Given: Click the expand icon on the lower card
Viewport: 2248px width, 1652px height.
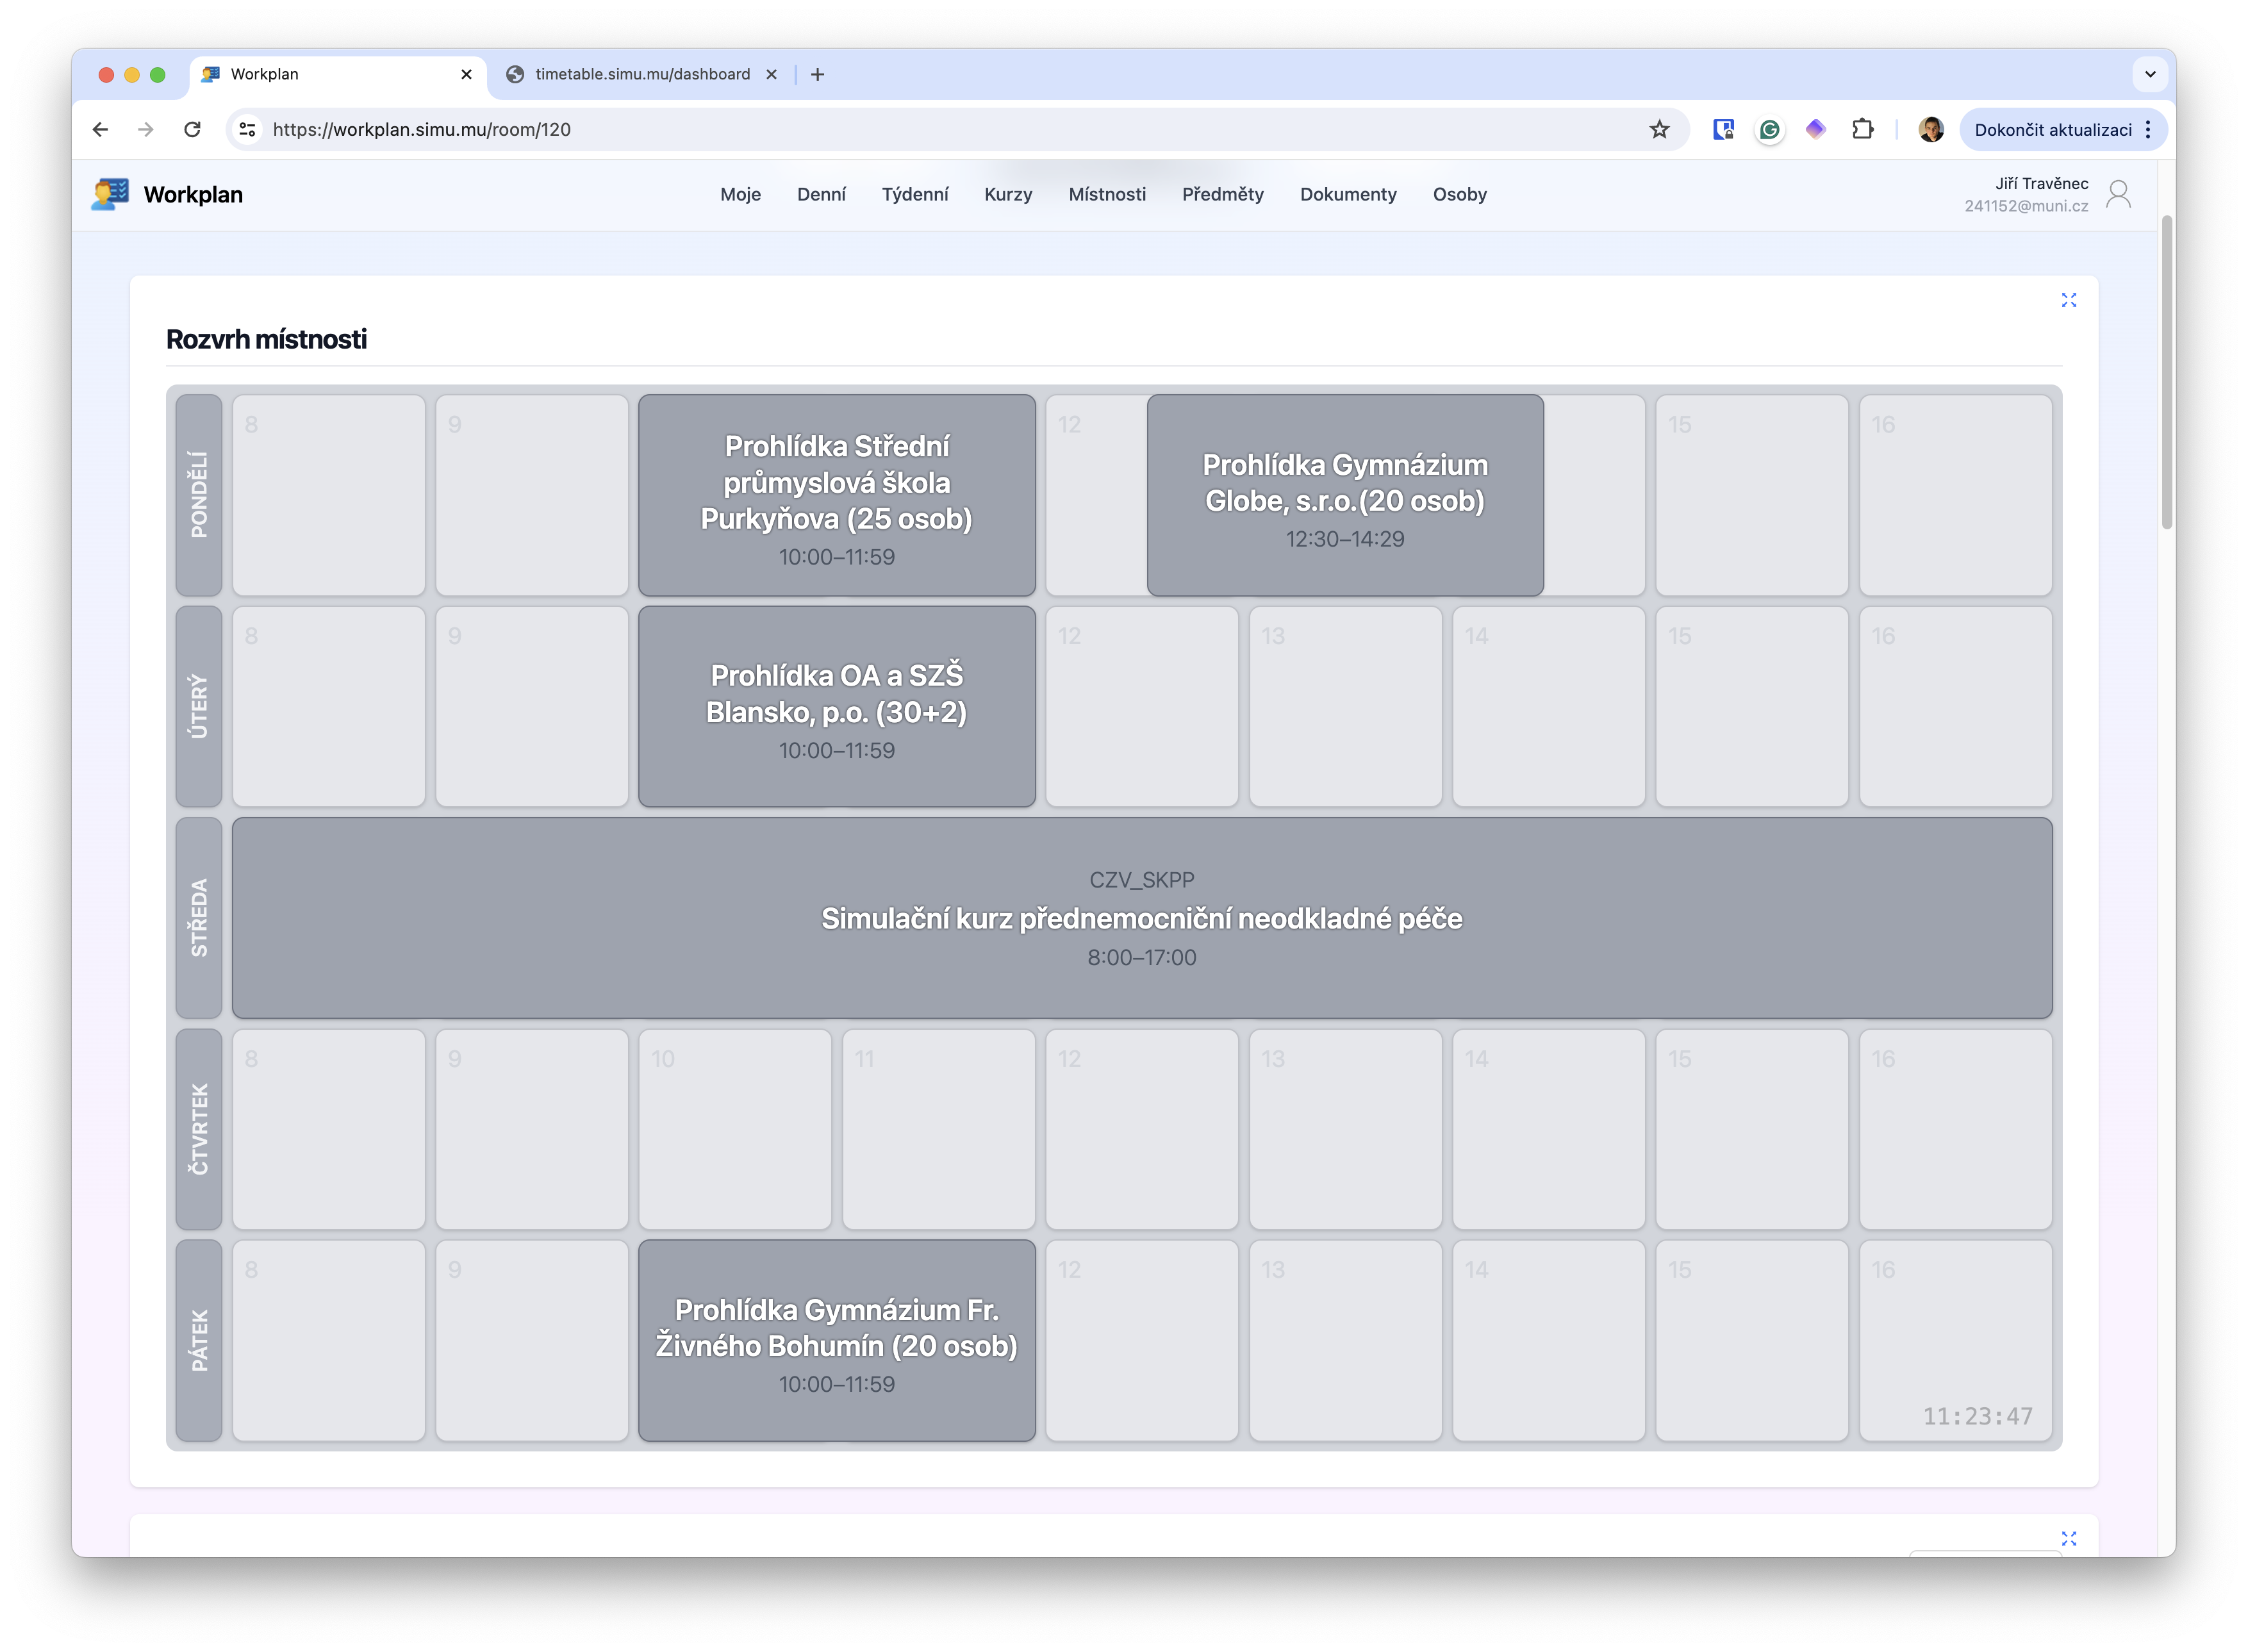Looking at the screenshot, I should [x=2069, y=1538].
